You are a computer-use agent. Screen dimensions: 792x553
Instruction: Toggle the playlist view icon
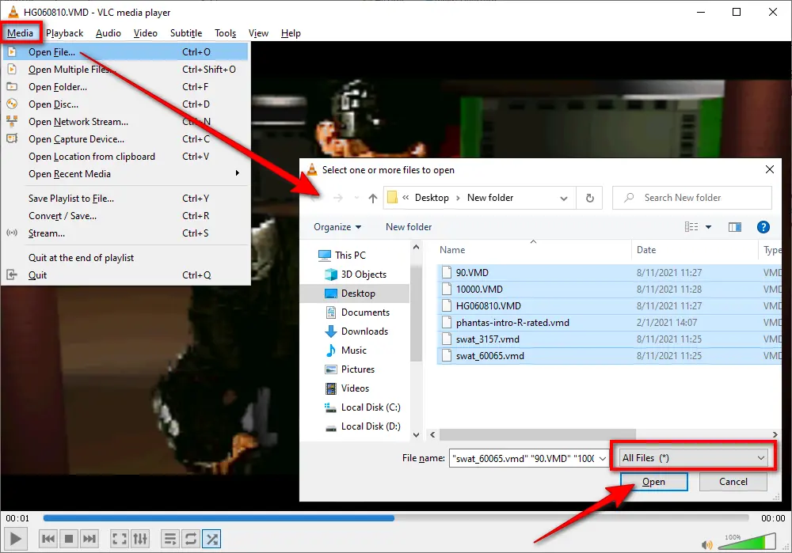170,539
